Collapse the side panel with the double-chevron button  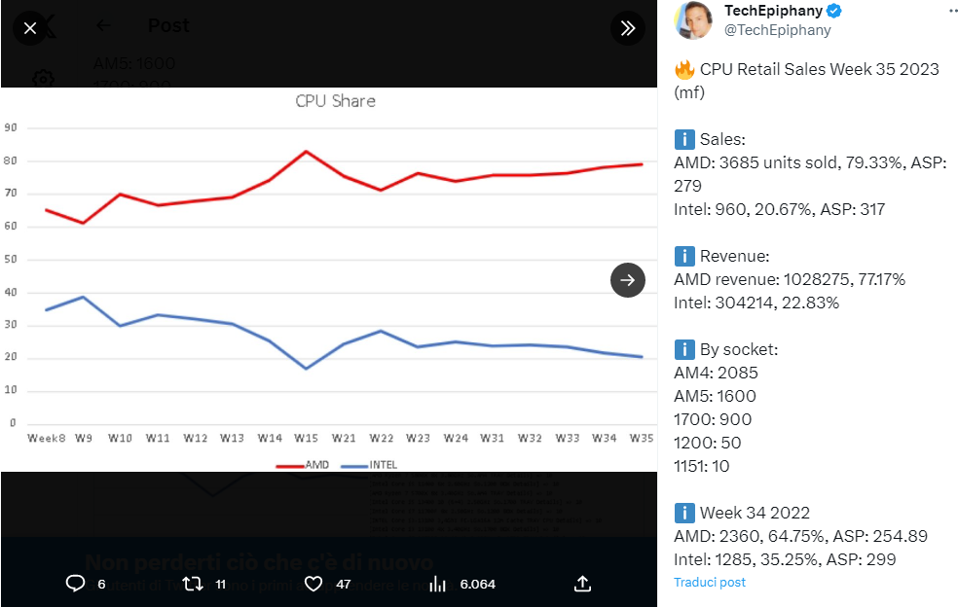pyautogui.click(x=627, y=28)
